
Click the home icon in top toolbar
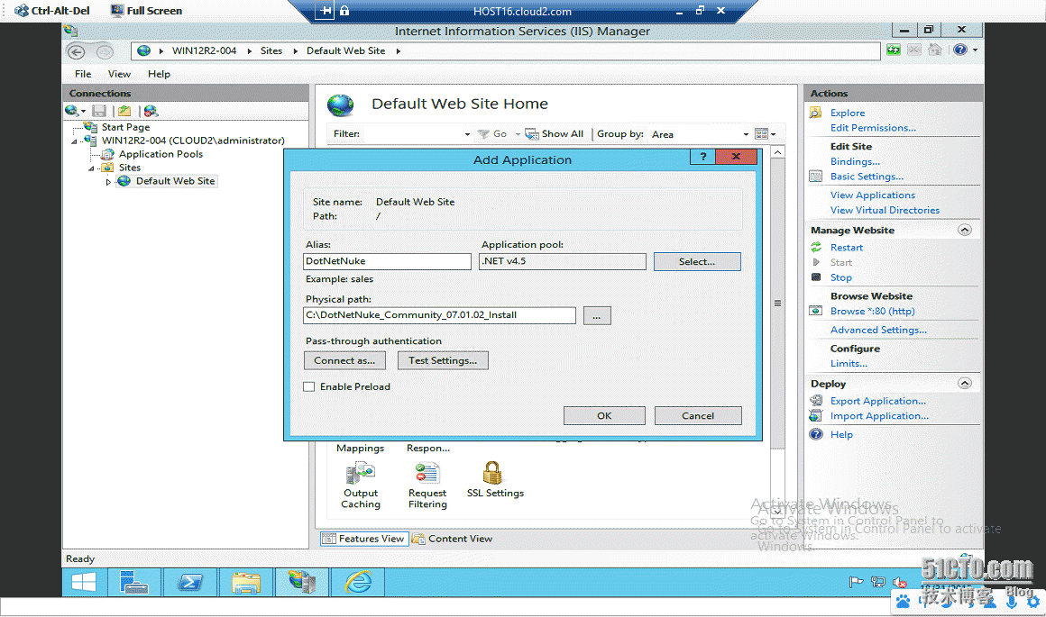[x=934, y=50]
